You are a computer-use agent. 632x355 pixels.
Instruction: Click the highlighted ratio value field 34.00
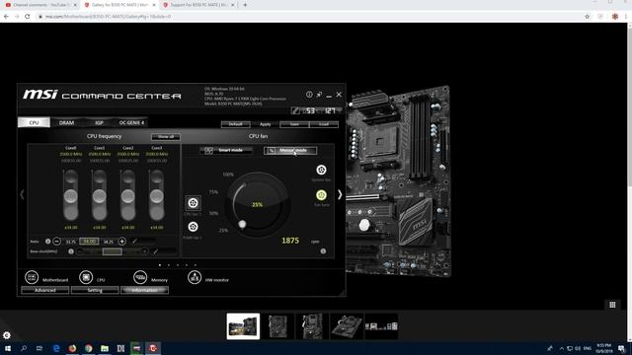[x=89, y=242]
